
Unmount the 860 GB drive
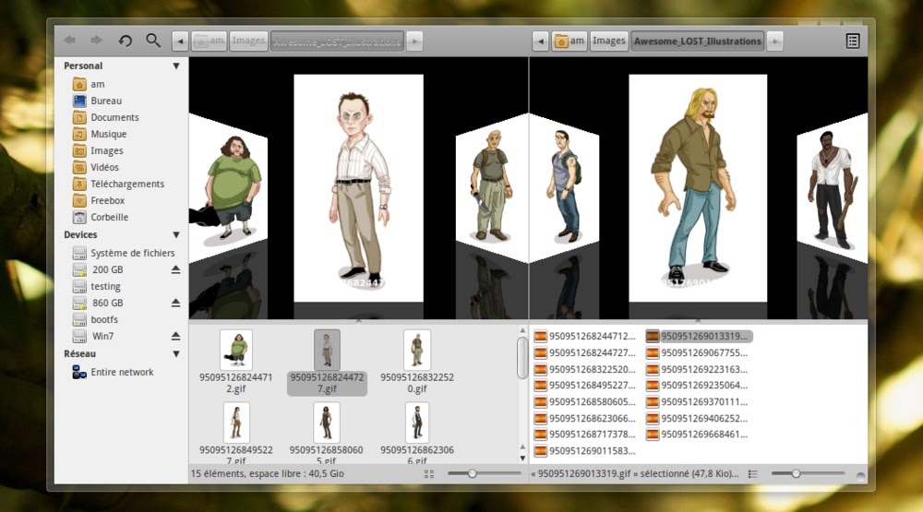175,303
